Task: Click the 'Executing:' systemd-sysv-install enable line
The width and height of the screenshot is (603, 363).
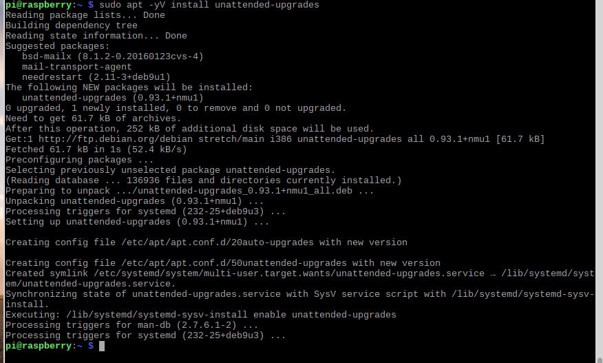Action: coord(201,315)
